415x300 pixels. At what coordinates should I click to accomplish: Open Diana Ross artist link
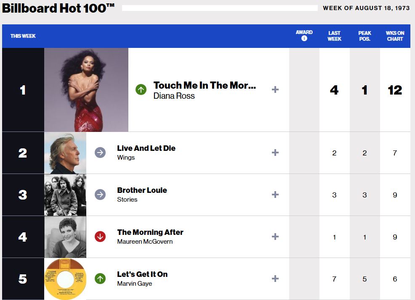pos(174,96)
